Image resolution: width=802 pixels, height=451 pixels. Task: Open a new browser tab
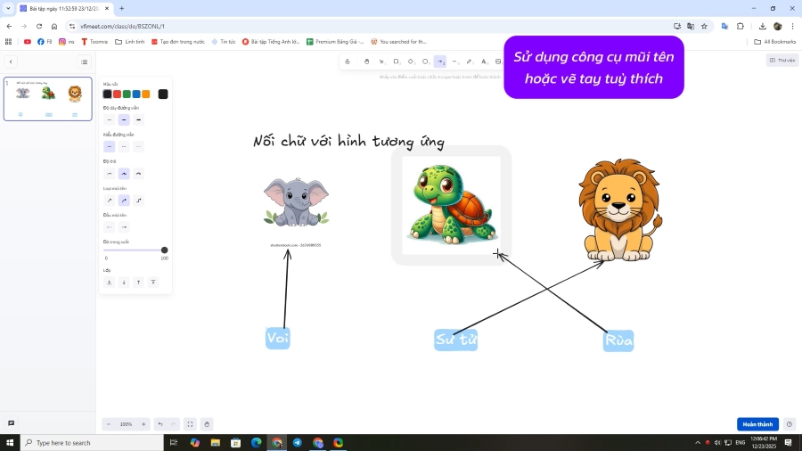121,8
